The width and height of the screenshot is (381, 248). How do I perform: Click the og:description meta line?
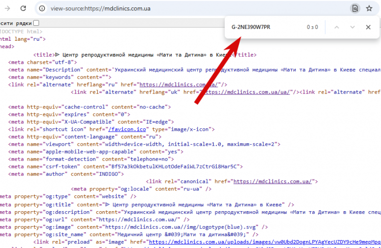190,212
